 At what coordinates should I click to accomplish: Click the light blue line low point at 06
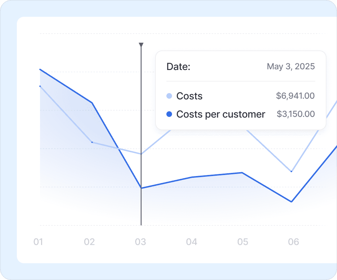291,171
